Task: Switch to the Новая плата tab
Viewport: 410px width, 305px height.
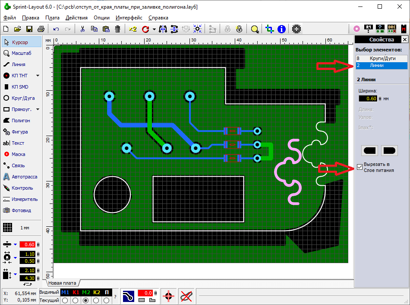Action: tap(62, 283)
